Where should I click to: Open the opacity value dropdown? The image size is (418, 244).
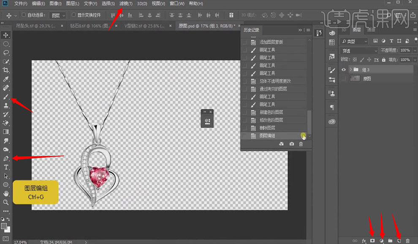click(415, 50)
